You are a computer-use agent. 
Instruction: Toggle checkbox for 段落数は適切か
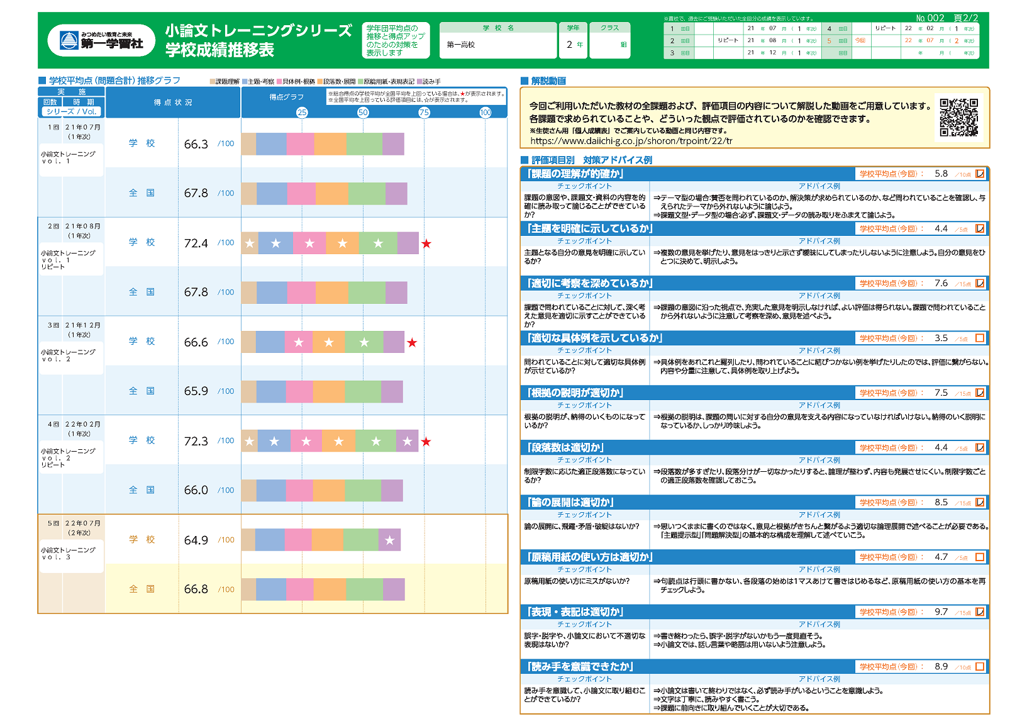[980, 447]
